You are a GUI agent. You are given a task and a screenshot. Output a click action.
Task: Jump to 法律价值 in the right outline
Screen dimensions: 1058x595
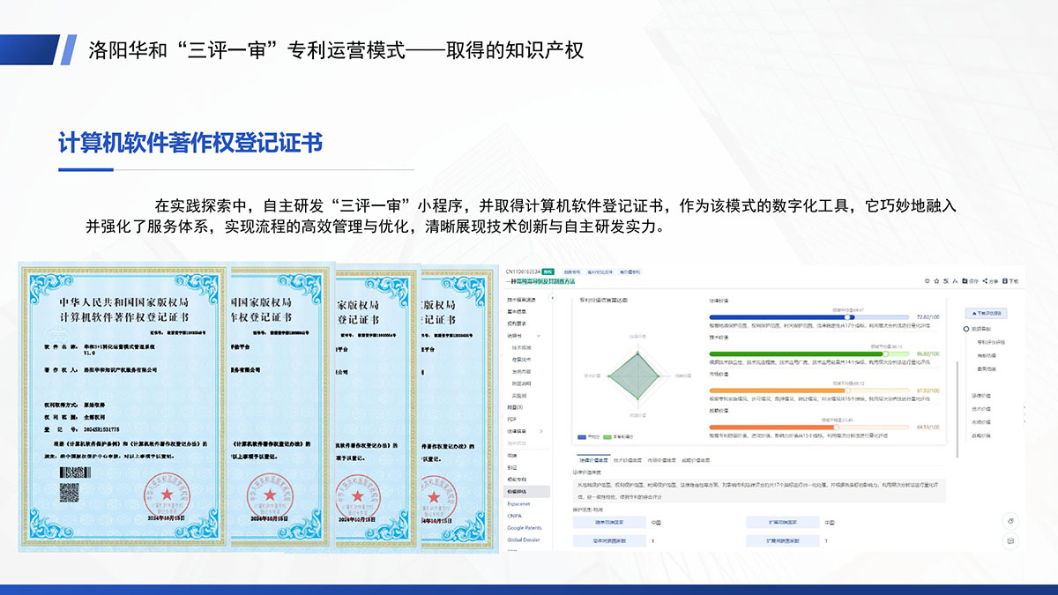(980, 395)
